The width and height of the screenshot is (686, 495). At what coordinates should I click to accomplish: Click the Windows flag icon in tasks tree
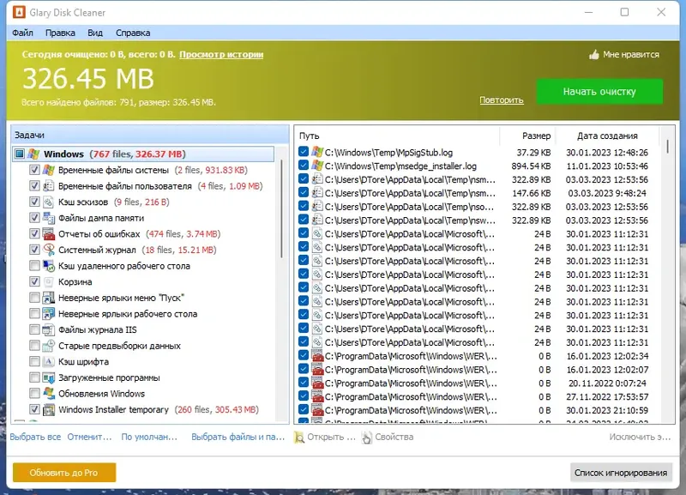point(33,154)
